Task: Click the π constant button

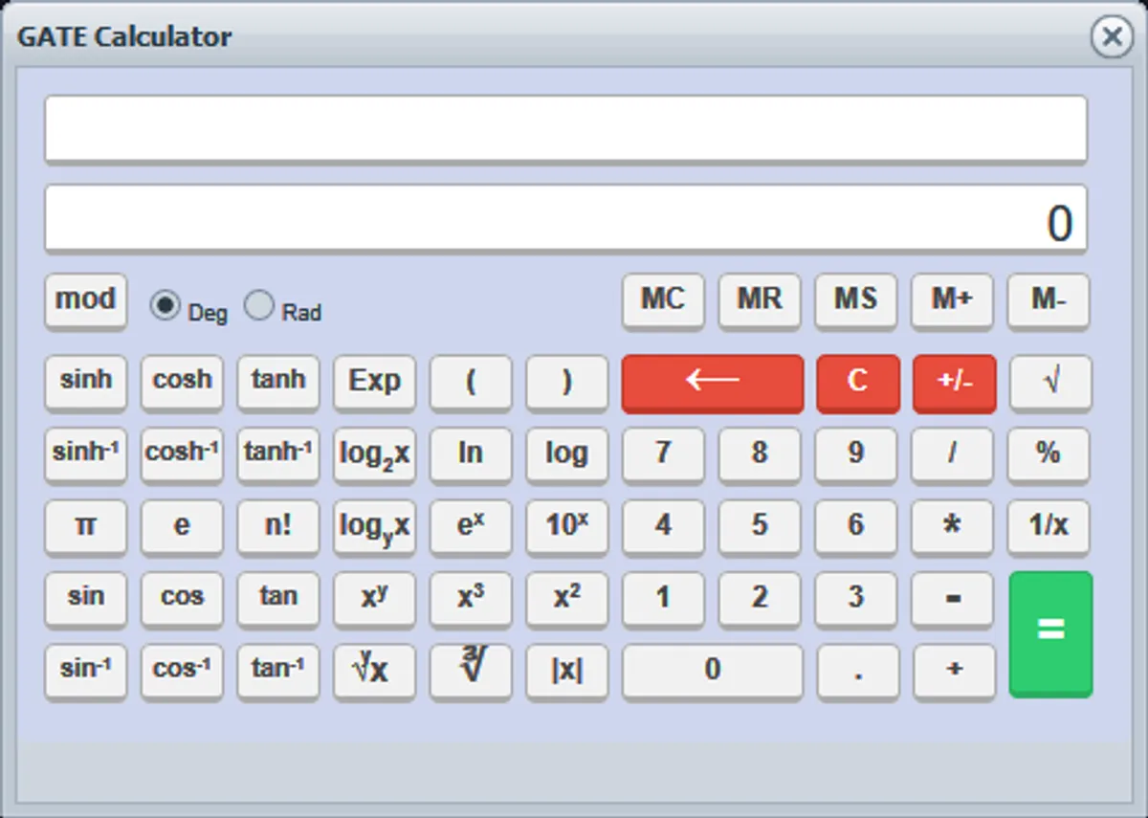Action: [x=85, y=527]
